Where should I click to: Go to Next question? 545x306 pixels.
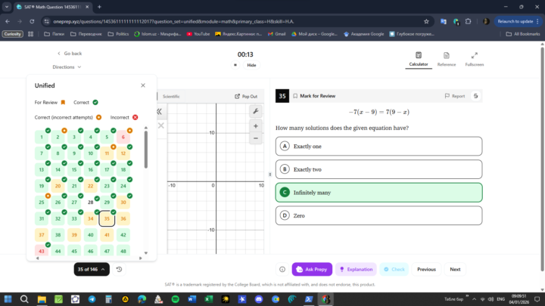click(455, 269)
